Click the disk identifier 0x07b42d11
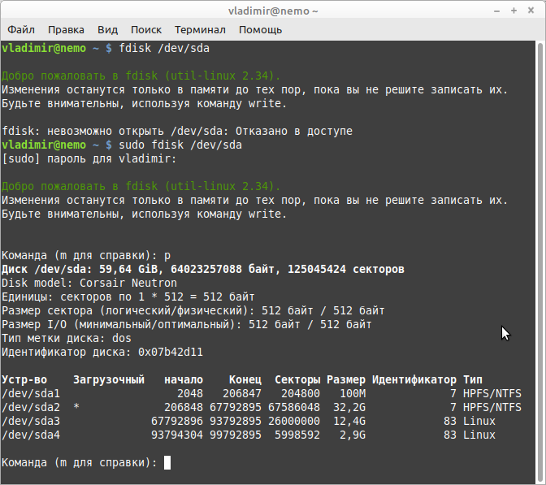 171,352
